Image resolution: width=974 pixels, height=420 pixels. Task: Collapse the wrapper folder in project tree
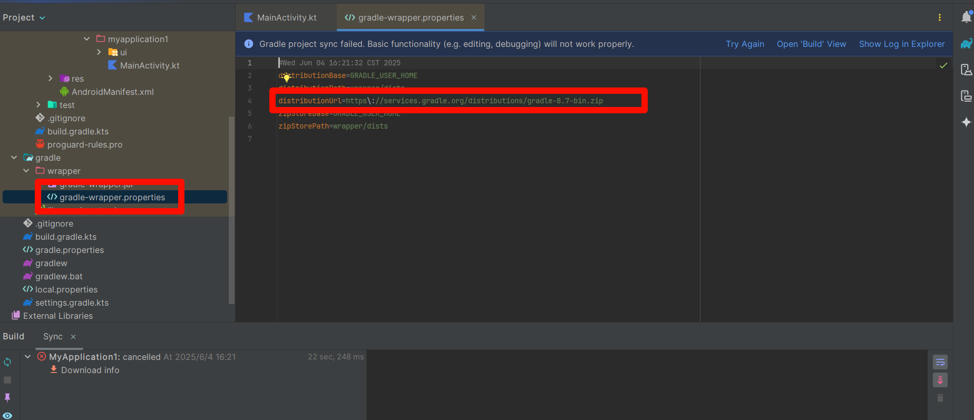click(x=26, y=171)
